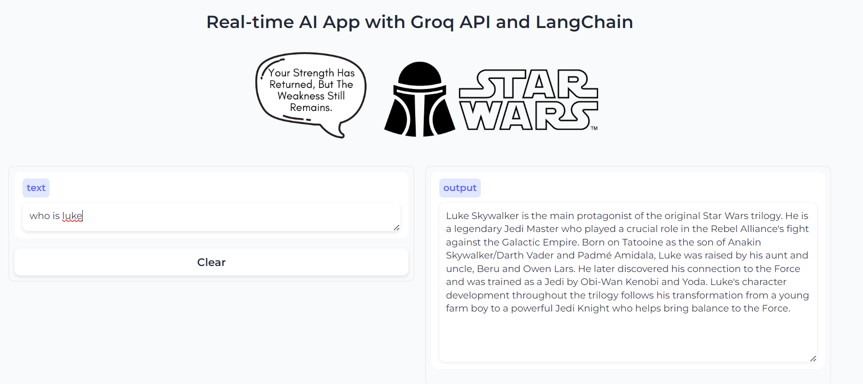Click the page heading about Groq API
Screen dimensions: 863x384
420,22
